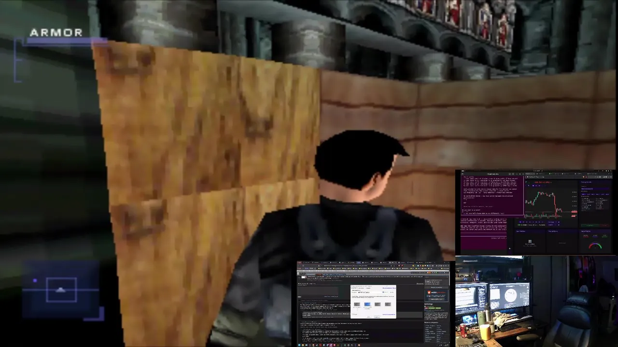Image resolution: width=618 pixels, height=347 pixels.
Task: Click the red sell button under the trading panel
Action: [x=604, y=226]
